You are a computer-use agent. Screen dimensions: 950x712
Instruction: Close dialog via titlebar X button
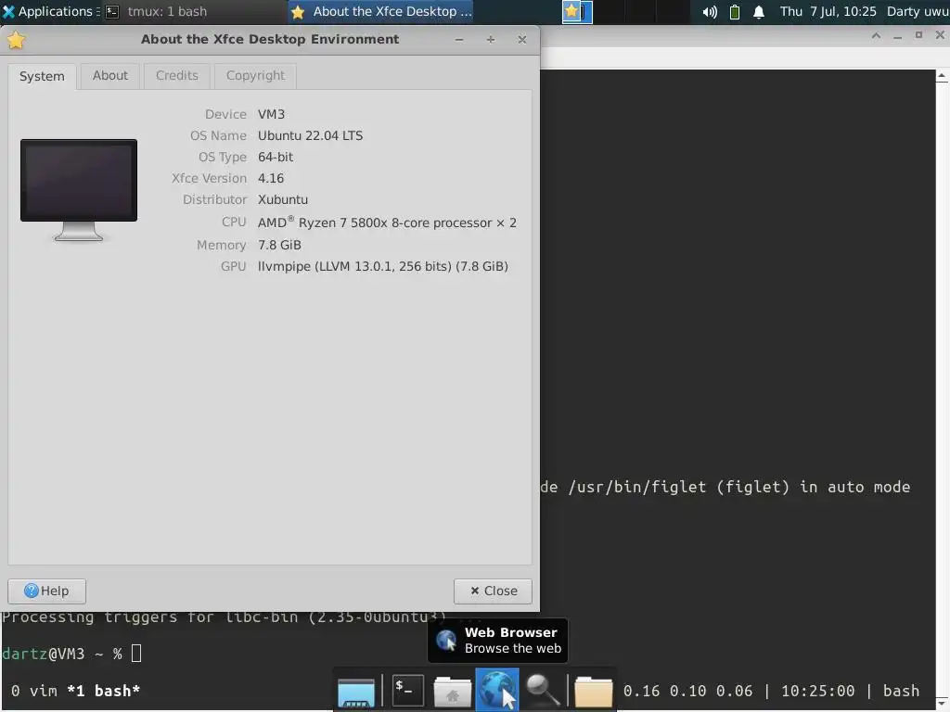pyautogui.click(x=522, y=40)
